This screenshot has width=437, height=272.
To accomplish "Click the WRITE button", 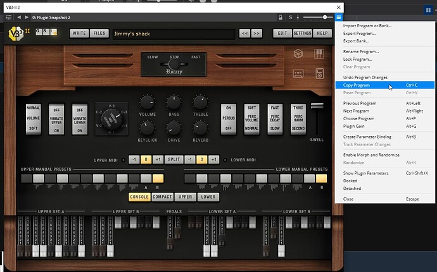I will point(79,34).
